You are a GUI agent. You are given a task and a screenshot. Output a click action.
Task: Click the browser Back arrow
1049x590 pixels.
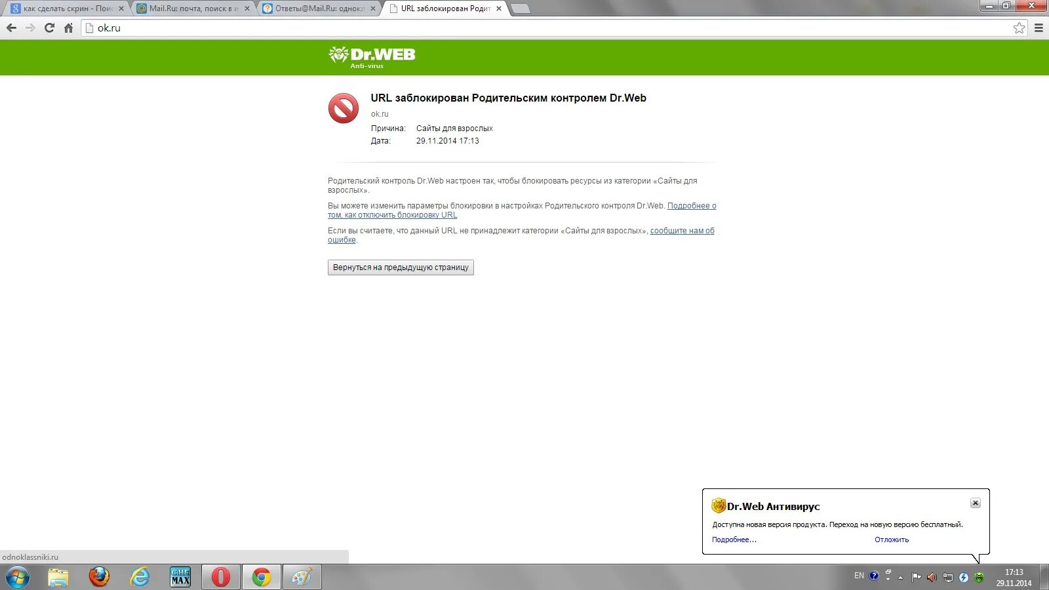click(11, 28)
